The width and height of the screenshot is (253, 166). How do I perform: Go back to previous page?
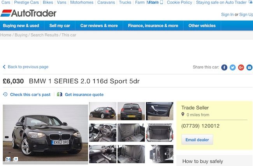click(x=26, y=67)
